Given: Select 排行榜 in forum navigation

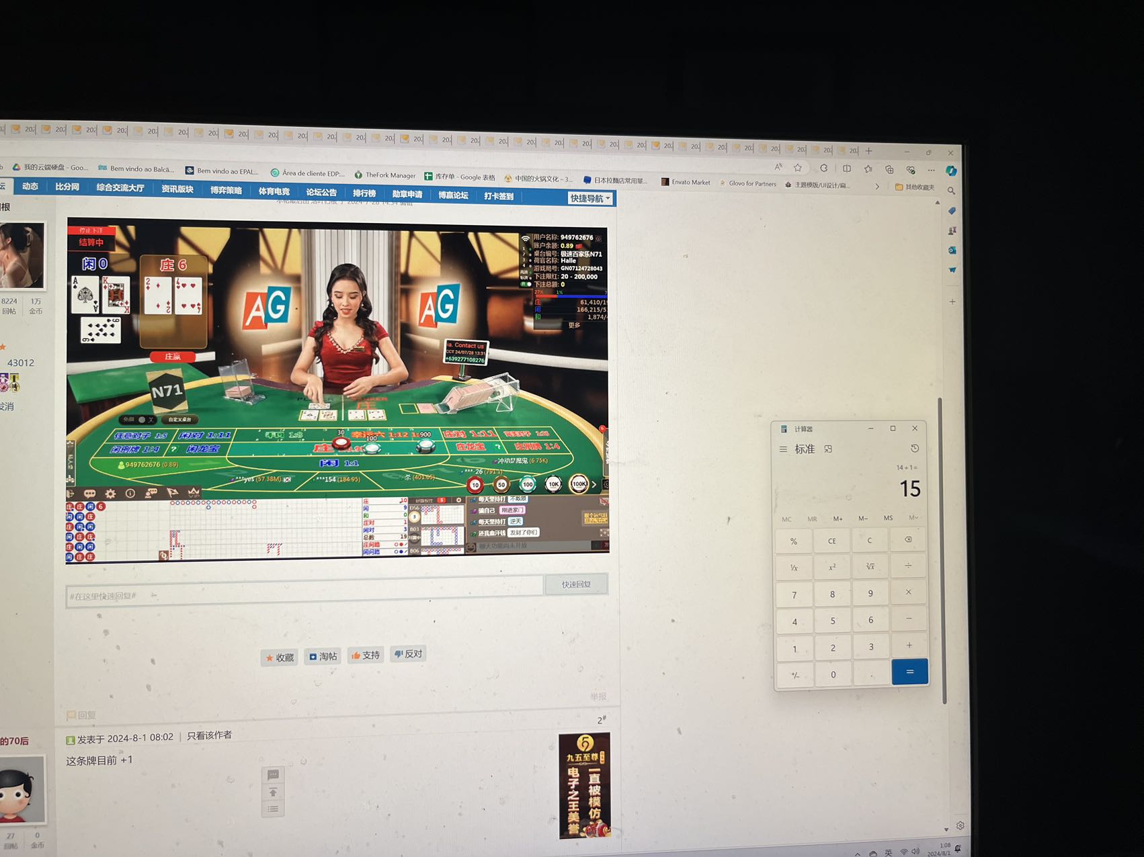Looking at the screenshot, I should 364,193.
